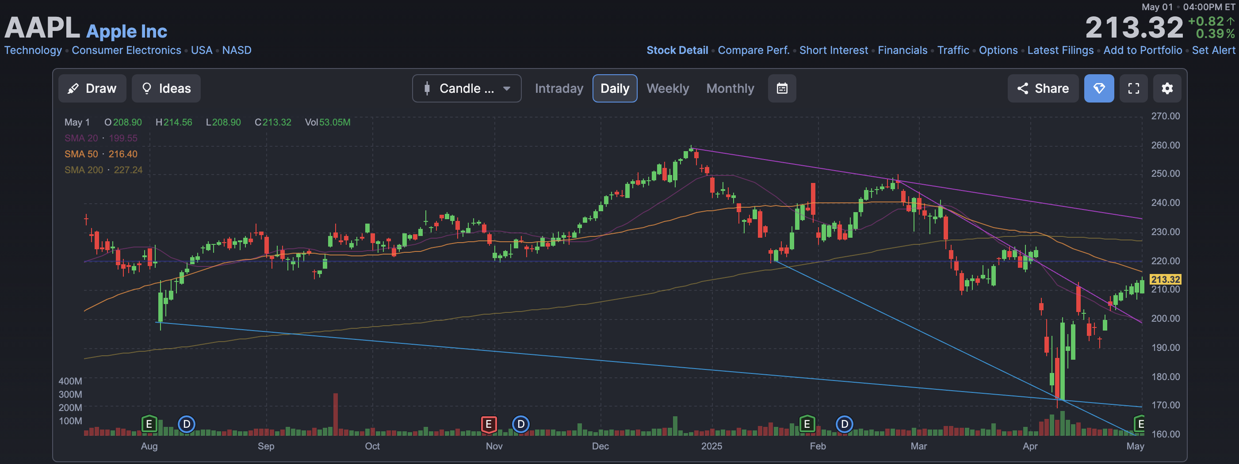Open the USA country link
The height and width of the screenshot is (464, 1239).
tap(202, 50)
